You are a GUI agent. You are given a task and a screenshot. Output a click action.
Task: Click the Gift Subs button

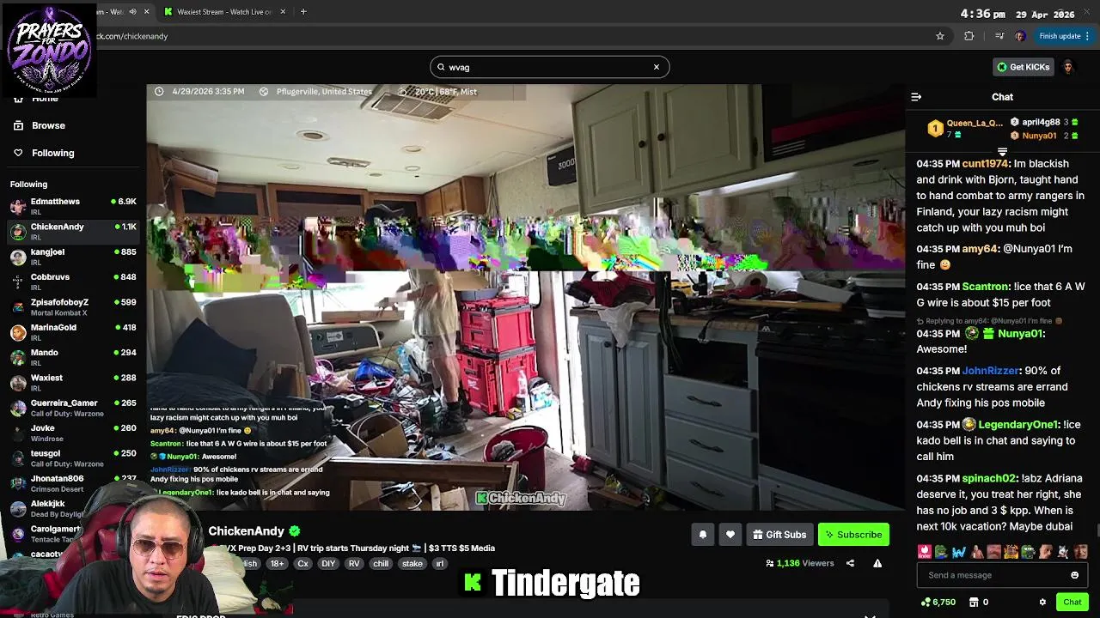tap(779, 535)
